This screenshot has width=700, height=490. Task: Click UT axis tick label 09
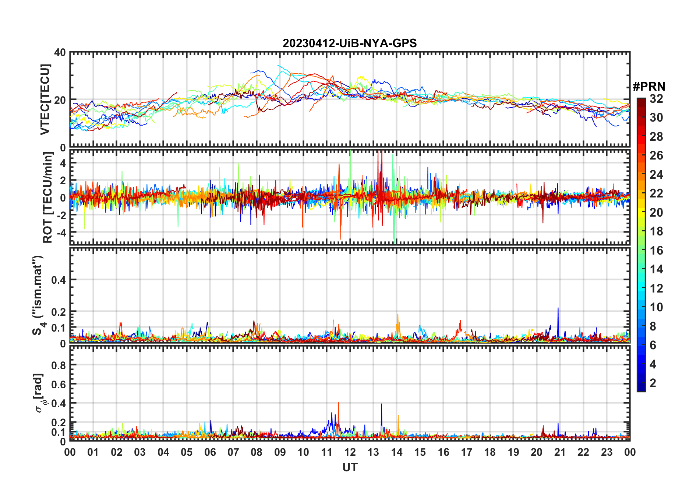pyautogui.click(x=280, y=452)
